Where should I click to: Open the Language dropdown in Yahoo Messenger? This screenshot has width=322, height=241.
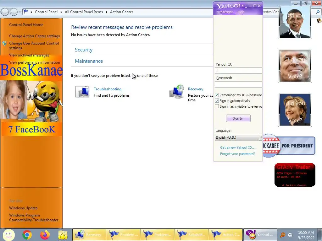pos(238,137)
